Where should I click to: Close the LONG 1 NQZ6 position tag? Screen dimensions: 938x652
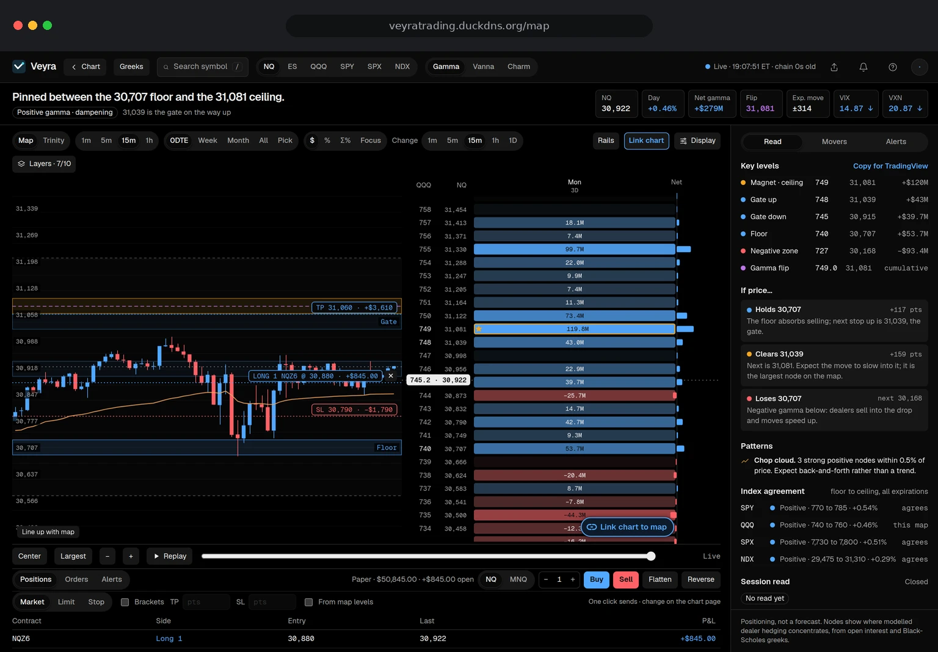coord(391,376)
